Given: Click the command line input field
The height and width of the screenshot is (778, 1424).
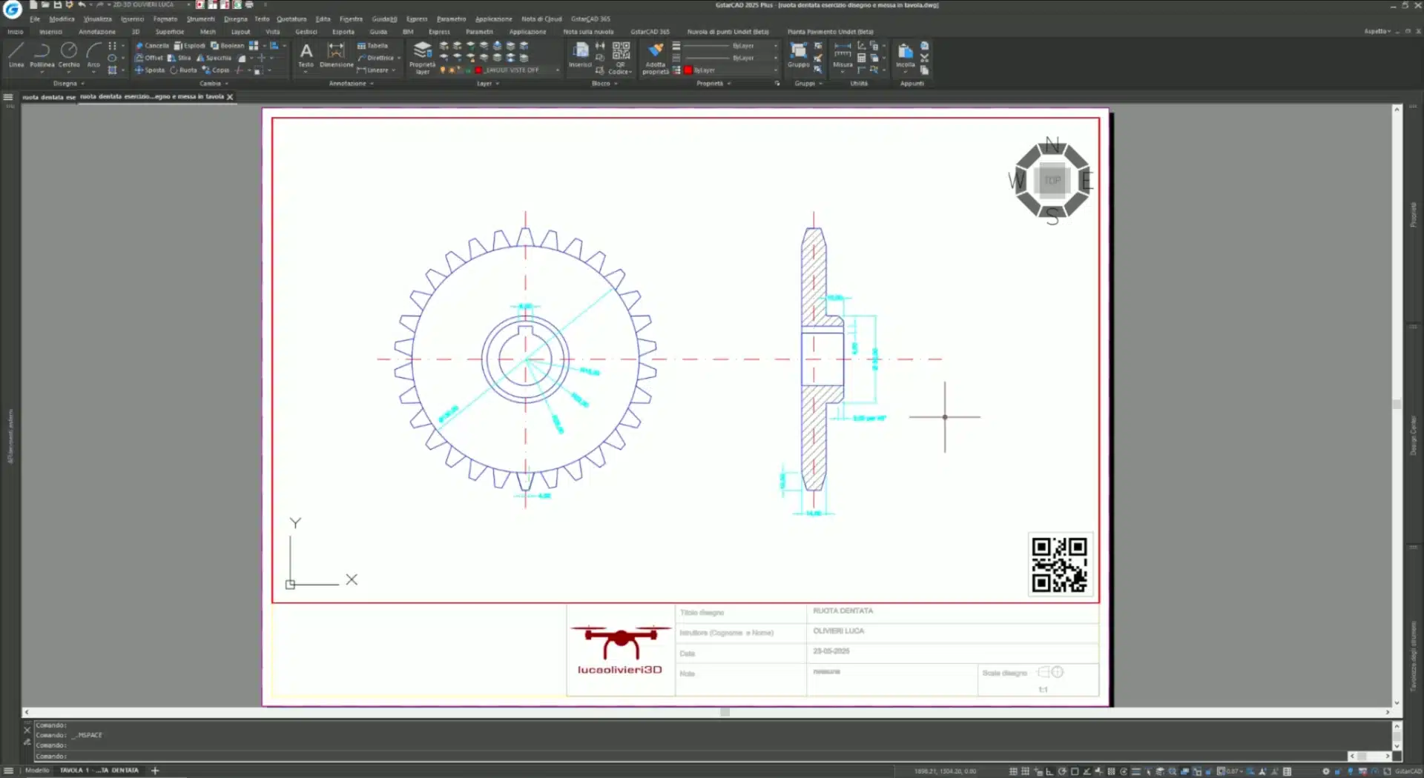Looking at the screenshot, I should click(x=690, y=757).
